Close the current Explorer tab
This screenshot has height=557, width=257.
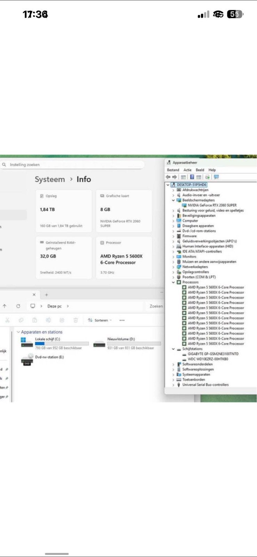click(x=34, y=295)
